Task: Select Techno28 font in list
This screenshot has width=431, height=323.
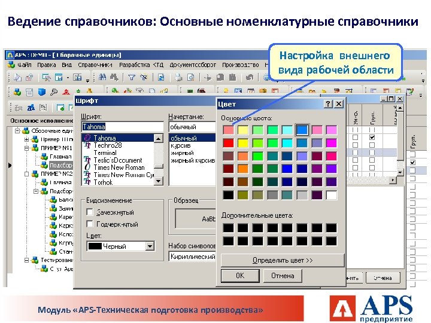Action: tap(108, 145)
